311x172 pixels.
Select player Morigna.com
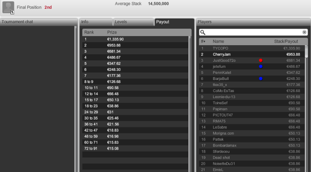pos(252,133)
